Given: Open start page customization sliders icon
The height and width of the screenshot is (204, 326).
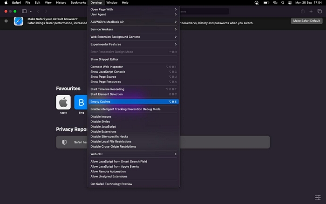Looking at the screenshot, I should point(318,197).
